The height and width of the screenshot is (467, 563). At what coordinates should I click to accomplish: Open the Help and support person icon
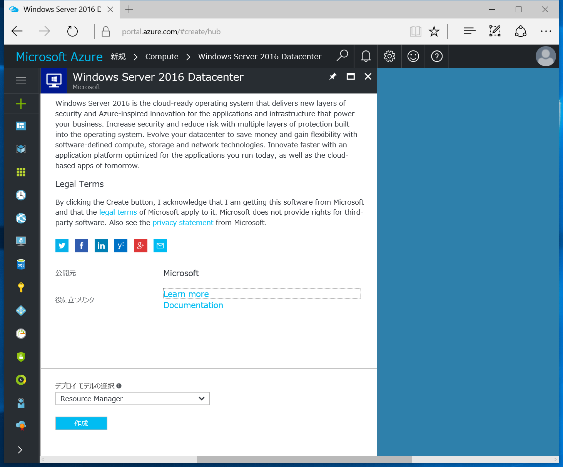21,403
